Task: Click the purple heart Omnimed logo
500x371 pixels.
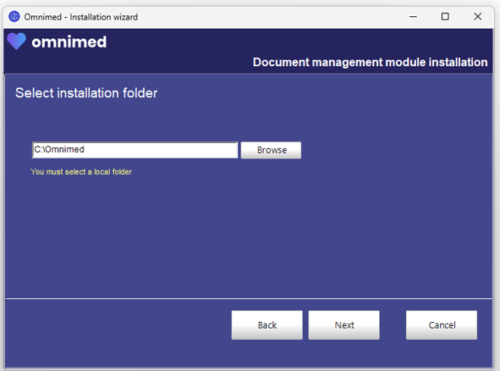Action: pos(16,42)
